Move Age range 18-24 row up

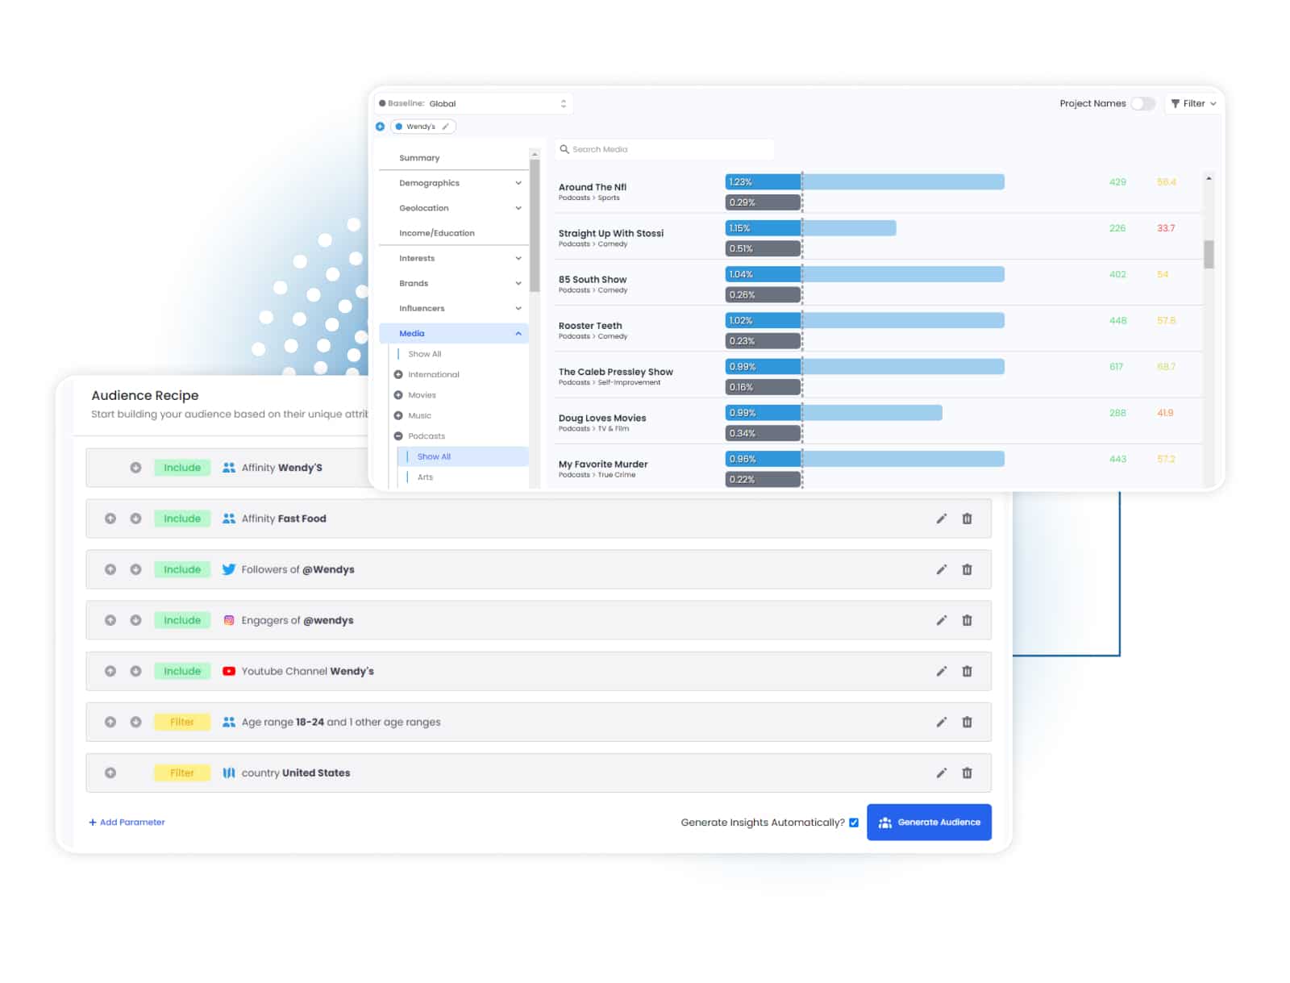pyautogui.click(x=110, y=722)
